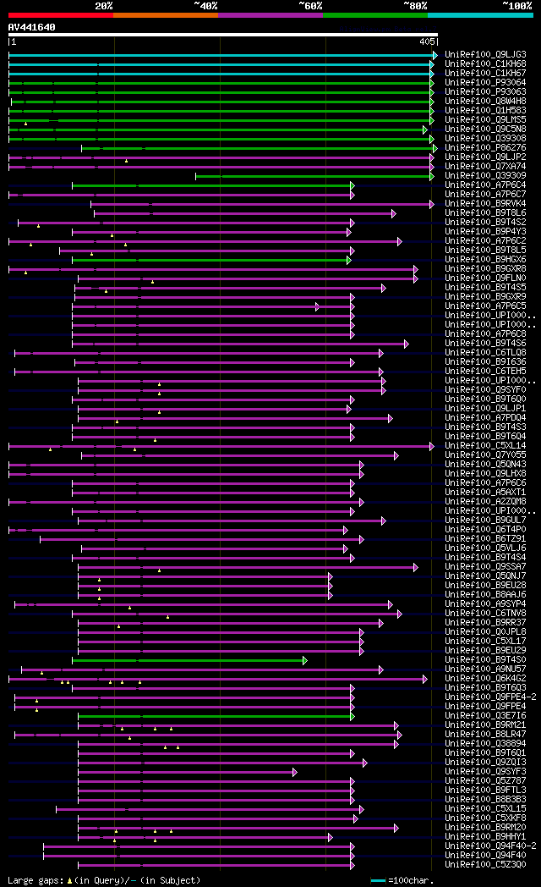Viewport: 541px width, 887px height.
Task: Select the UniRef100_B9HHY1 label
Action: (485, 838)
